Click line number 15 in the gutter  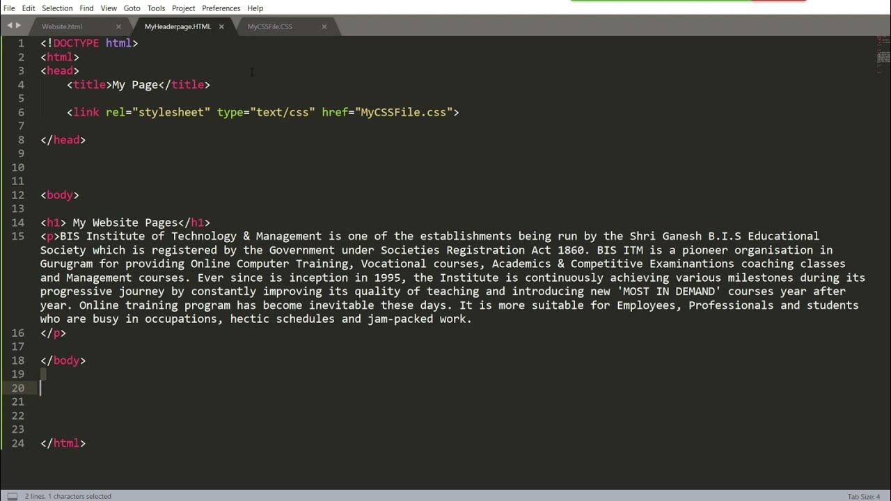[x=18, y=237]
